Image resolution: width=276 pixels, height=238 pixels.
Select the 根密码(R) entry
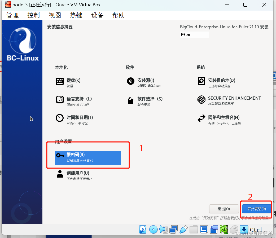(88, 158)
